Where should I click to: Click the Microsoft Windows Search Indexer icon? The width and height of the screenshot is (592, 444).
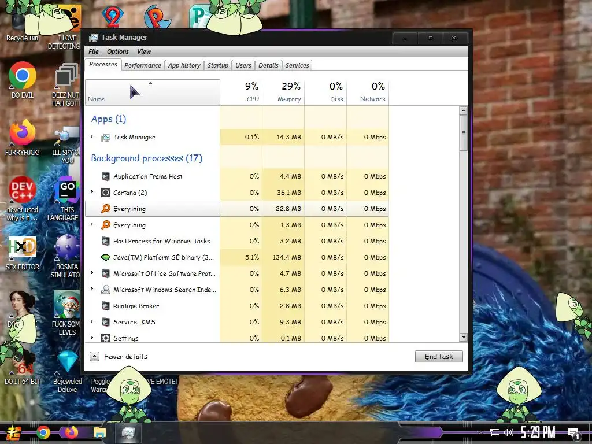coord(106,290)
